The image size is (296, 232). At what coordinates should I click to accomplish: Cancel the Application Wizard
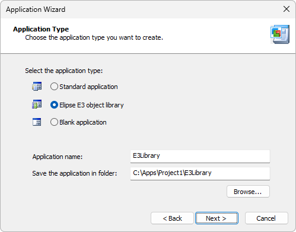pyautogui.click(x=266, y=218)
